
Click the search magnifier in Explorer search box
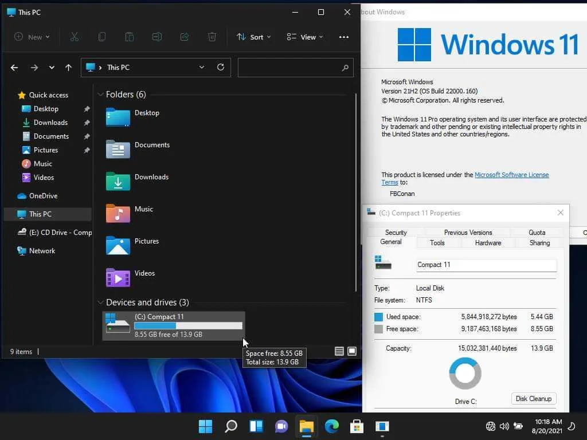point(345,68)
